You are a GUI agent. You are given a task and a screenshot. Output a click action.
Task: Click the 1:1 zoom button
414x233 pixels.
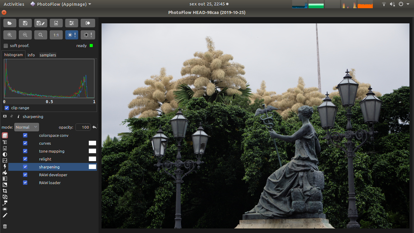[x=56, y=35]
